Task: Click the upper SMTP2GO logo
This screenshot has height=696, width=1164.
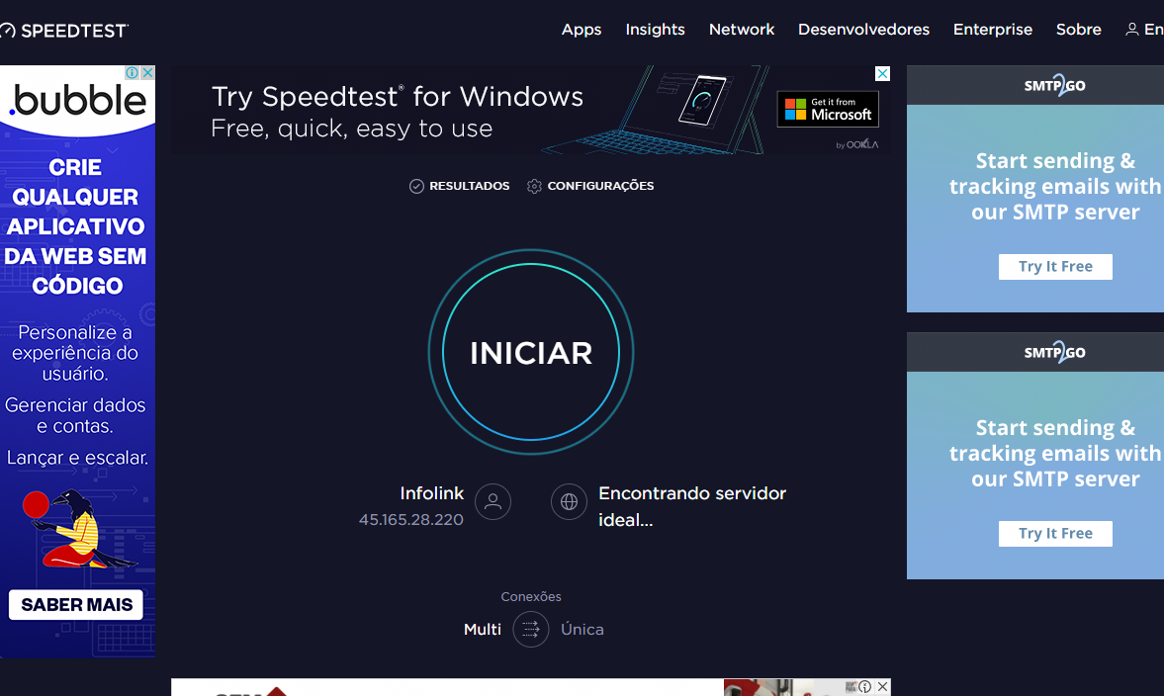Action: click(x=1054, y=85)
